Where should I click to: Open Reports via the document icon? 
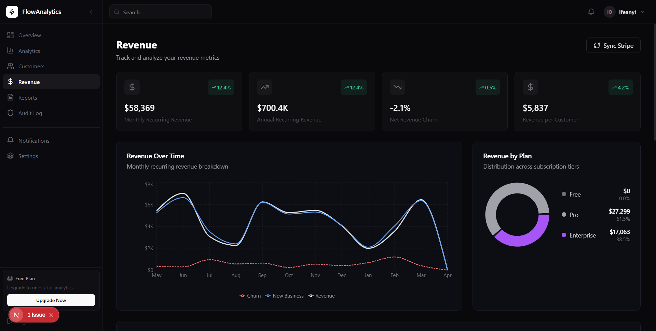coord(10,97)
